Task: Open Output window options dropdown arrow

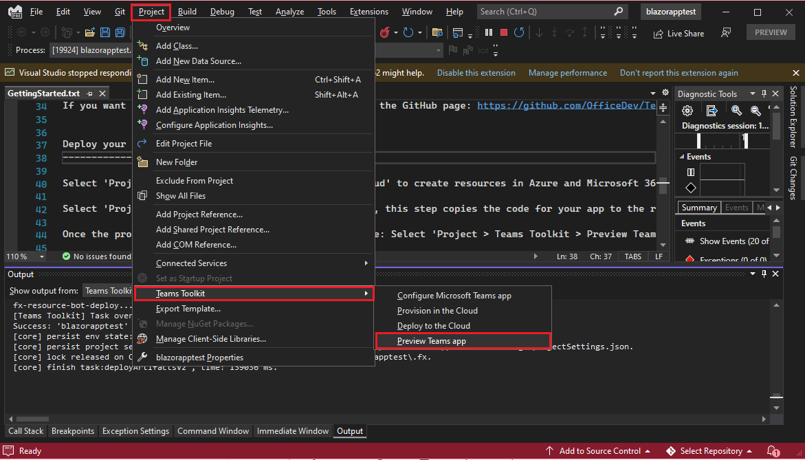Action: pos(753,274)
